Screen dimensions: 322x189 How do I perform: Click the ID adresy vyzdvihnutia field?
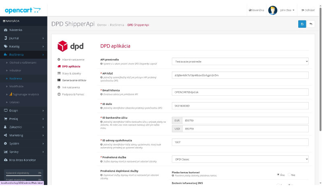pyautogui.click(x=240, y=142)
